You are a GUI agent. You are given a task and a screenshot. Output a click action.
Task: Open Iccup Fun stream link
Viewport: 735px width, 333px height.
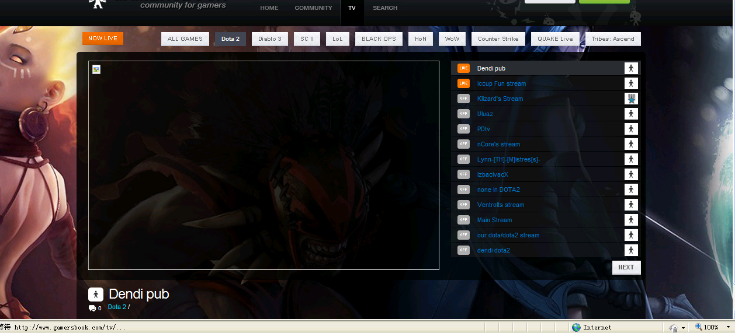(x=501, y=83)
